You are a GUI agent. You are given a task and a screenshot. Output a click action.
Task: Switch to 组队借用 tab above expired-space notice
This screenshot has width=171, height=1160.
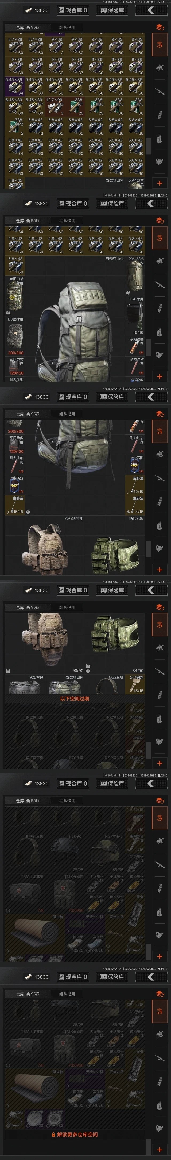[x=68, y=607]
